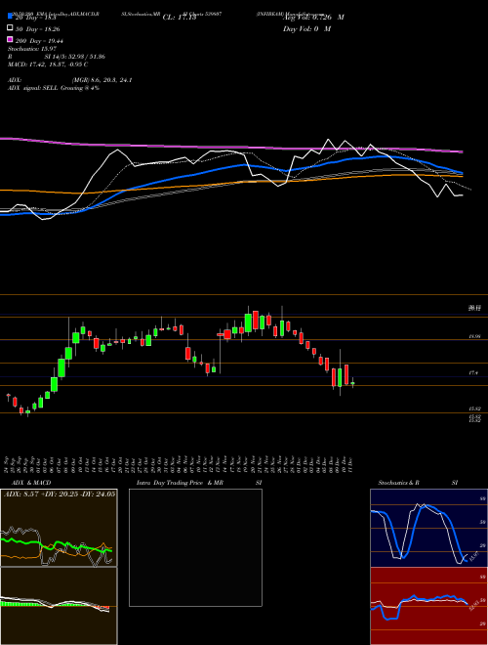This screenshot has height=645, width=488.
Task: Click the rotated '13.97' value in Stochastics panel
Action: [473, 557]
